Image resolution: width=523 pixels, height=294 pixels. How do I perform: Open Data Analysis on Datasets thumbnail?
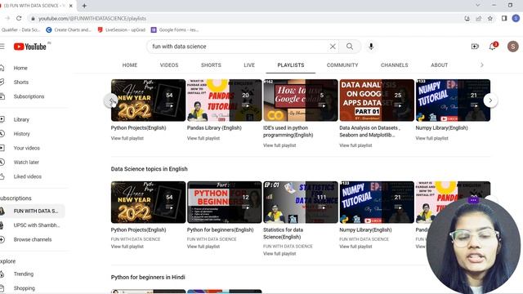(377, 100)
